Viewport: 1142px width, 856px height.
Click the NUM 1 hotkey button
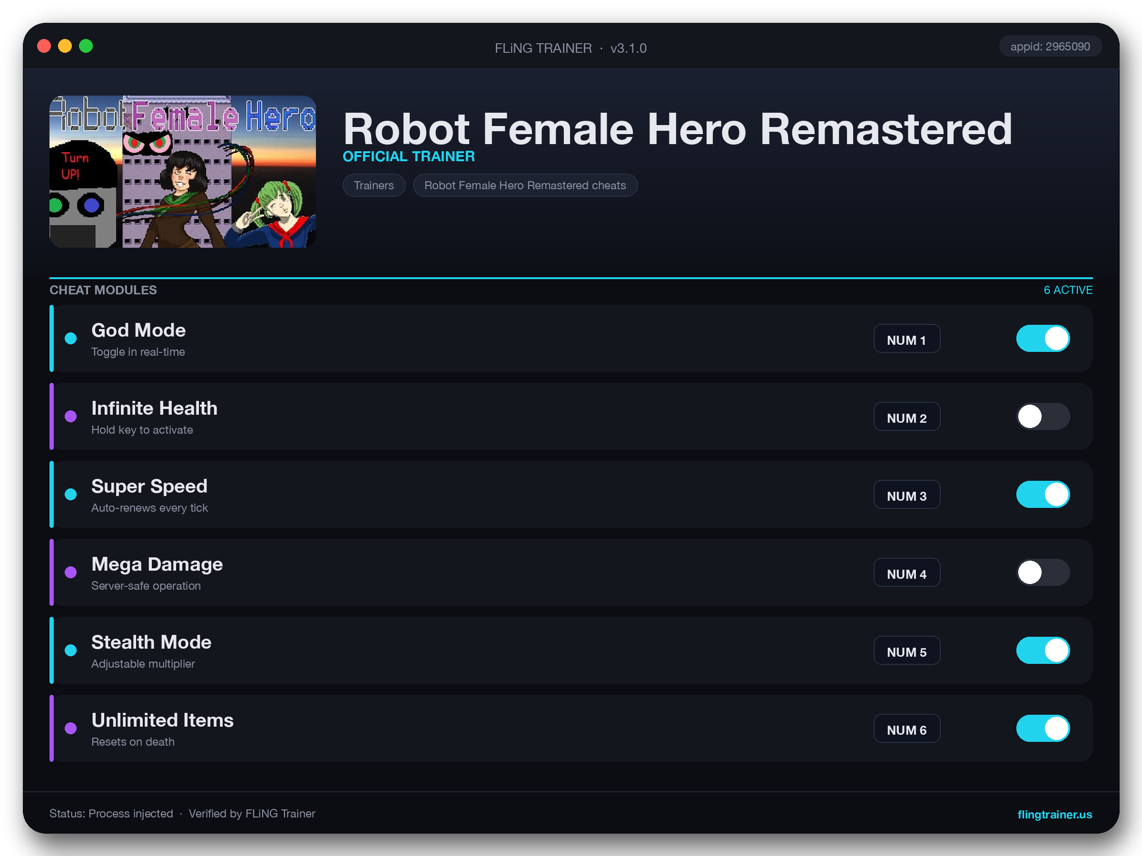pyautogui.click(x=906, y=339)
